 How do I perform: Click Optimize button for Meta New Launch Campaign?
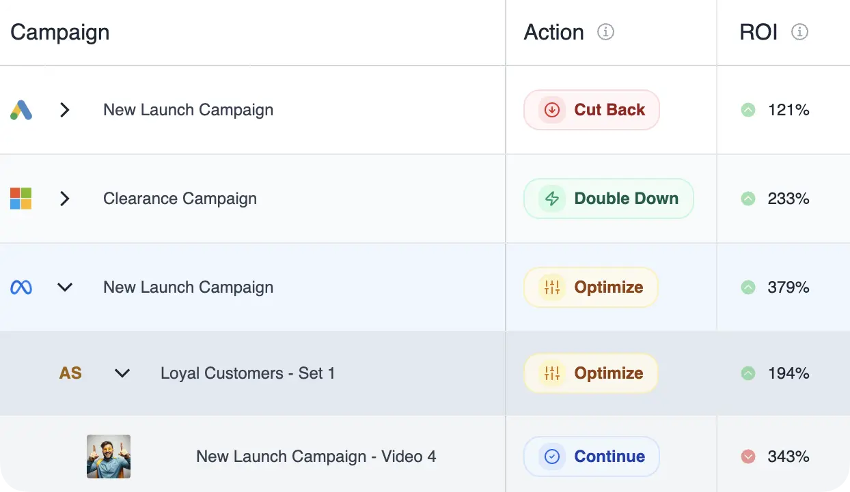point(590,287)
